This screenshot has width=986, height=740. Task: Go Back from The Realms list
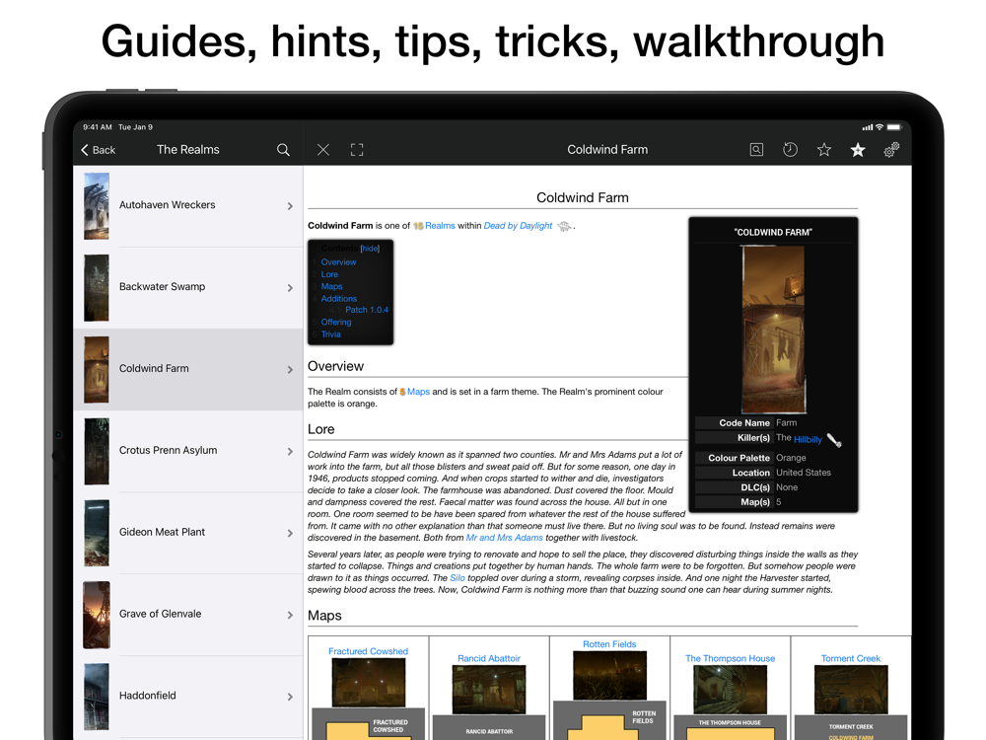click(98, 150)
